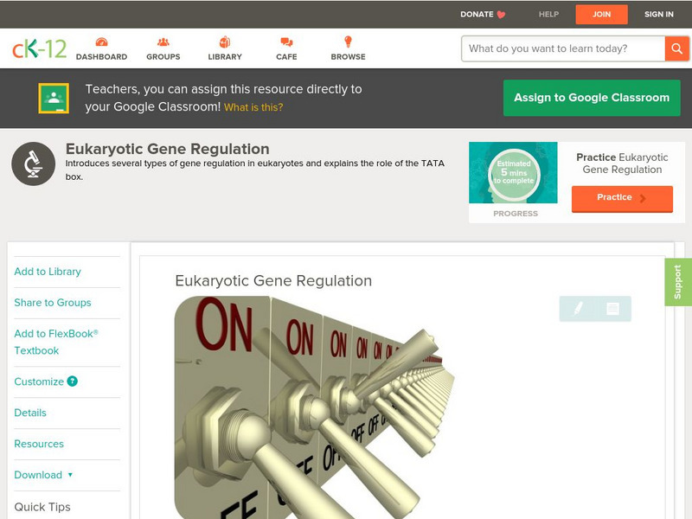The image size is (692, 519).
Task: Open the notes icon beside highlighter
Action: tap(612, 308)
